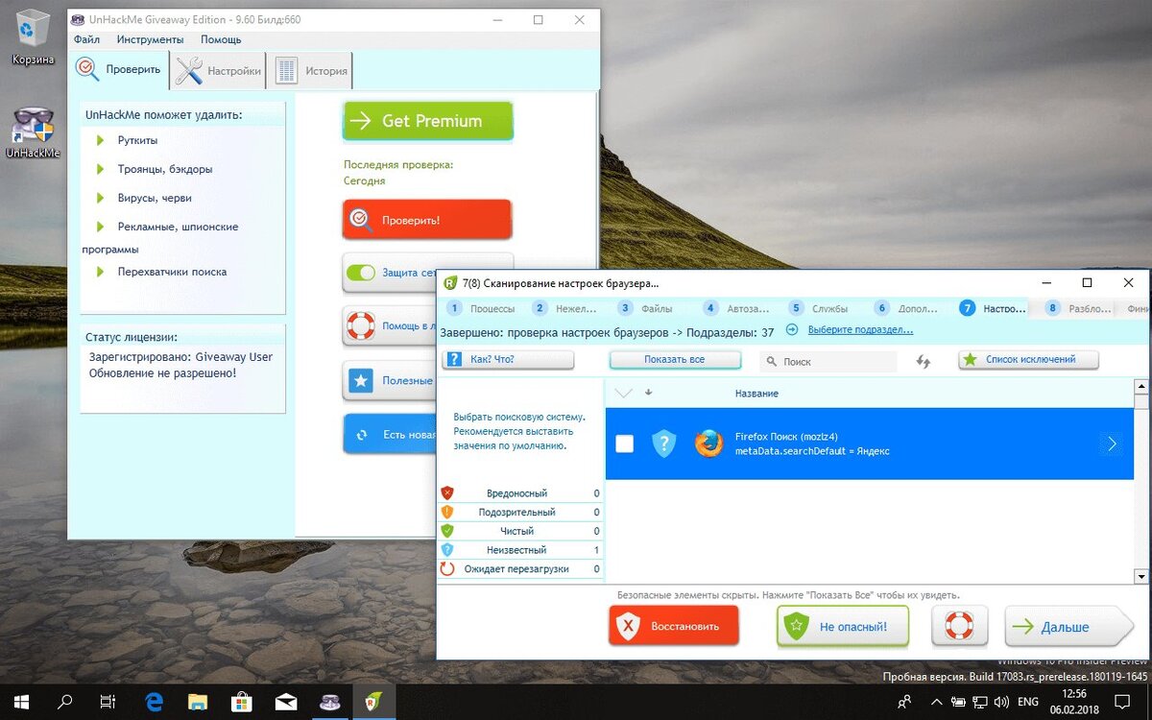Click the refresh arrows icon near search
The image size is (1152, 720).
(x=924, y=361)
